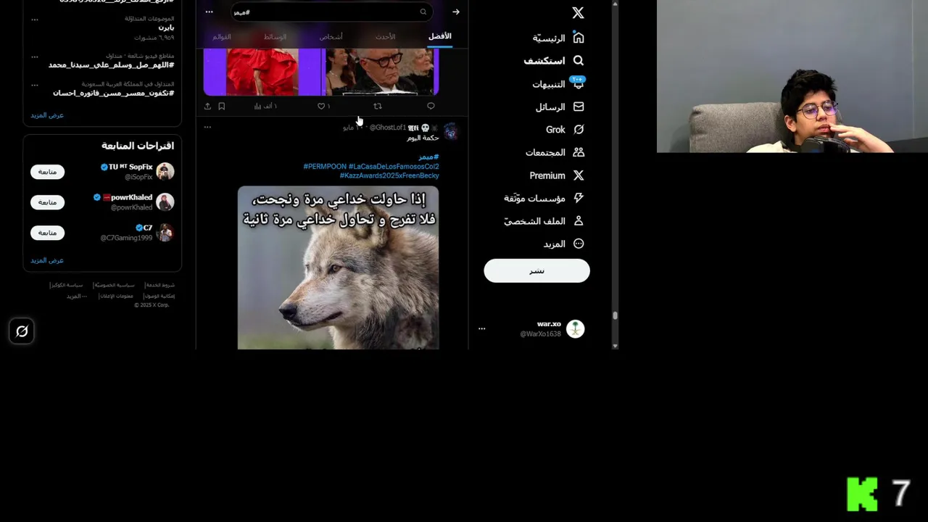This screenshot has height=522, width=928.
Task: Open the بايرن trending topic
Action: point(166,28)
